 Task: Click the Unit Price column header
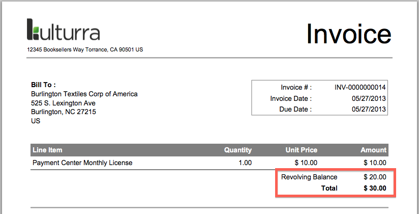click(x=302, y=150)
